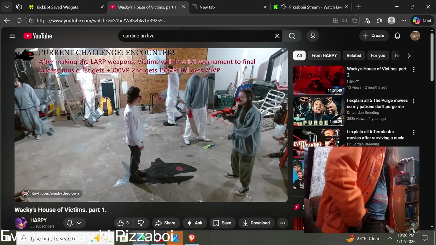The height and width of the screenshot is (245, 436).
Task: Clear the search text with the X
Action: coord(277,36)
